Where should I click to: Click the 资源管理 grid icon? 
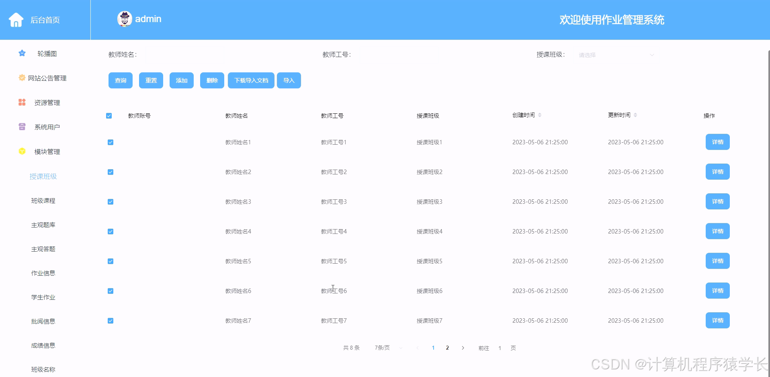click(22, 102)
